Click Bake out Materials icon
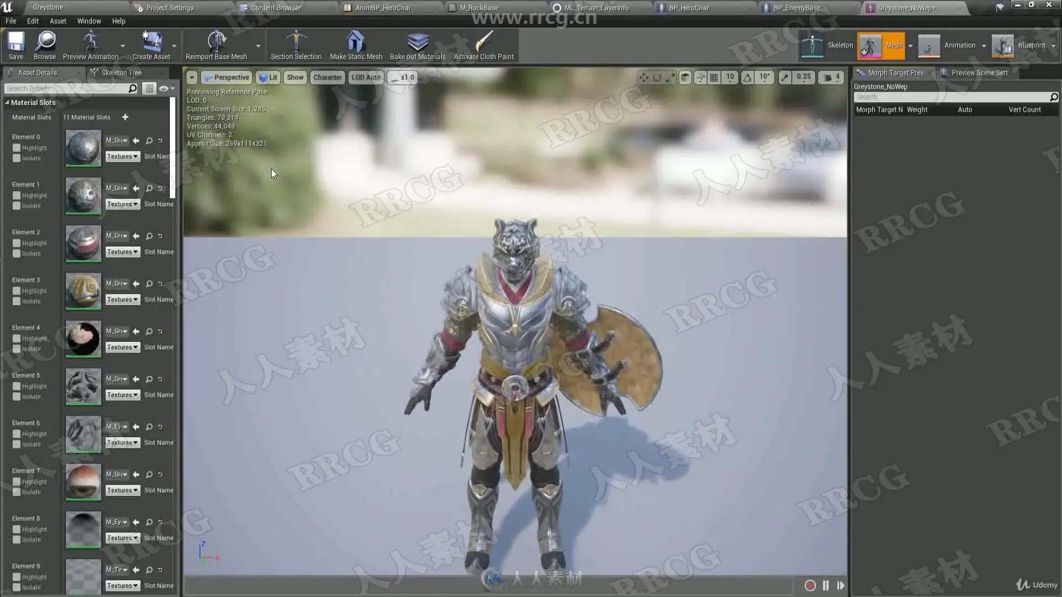This screenshot has width=1062, height=597. tap(418, 45)
